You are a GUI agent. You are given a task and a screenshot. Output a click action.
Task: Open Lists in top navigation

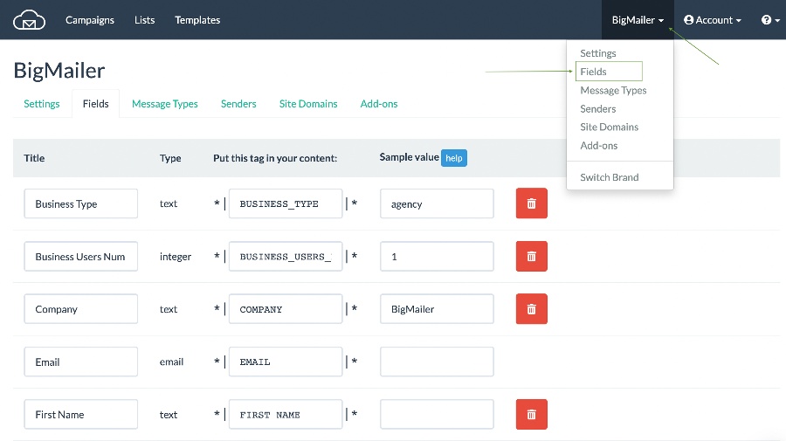pyautogui.click(x=144, y=20)
